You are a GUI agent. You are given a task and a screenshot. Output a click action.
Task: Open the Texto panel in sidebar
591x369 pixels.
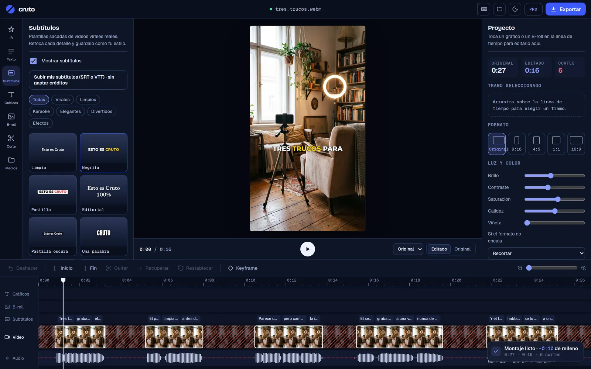click(x=11, y=54)
